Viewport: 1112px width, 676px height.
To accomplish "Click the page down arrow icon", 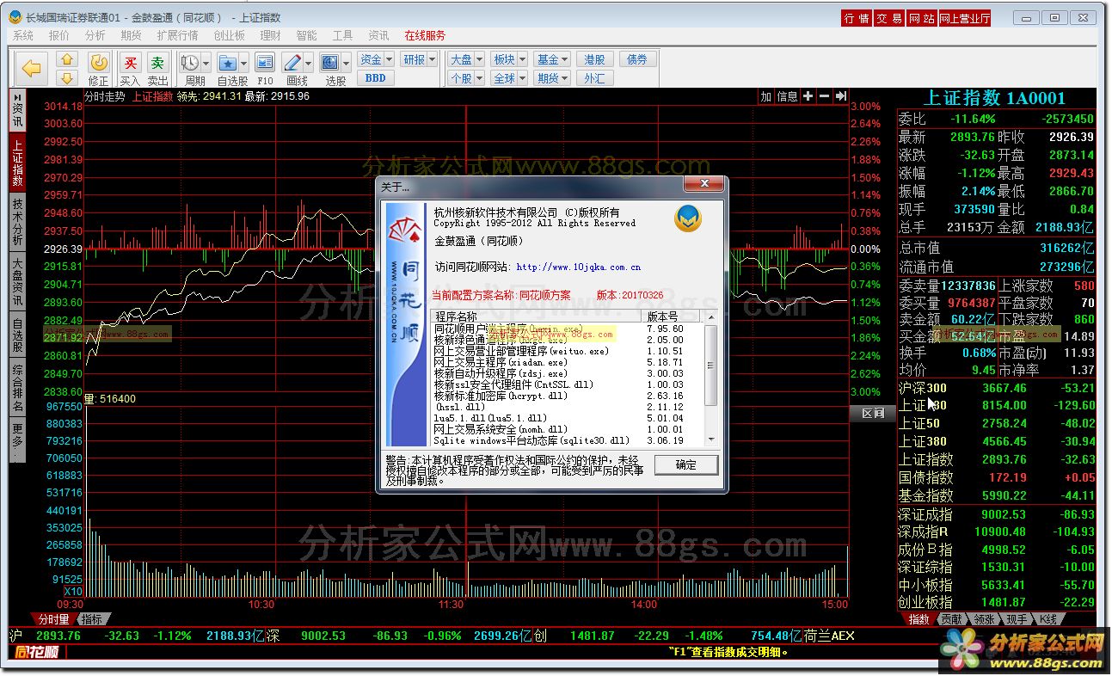I will click(x=68, y=77).
